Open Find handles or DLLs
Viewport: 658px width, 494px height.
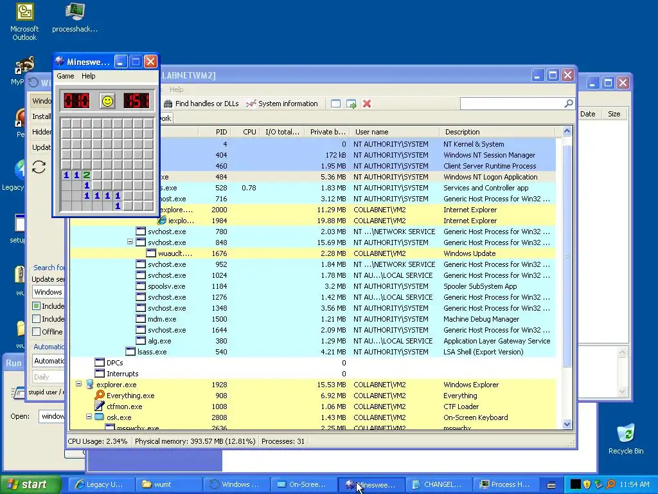click(x=201, y=104)
